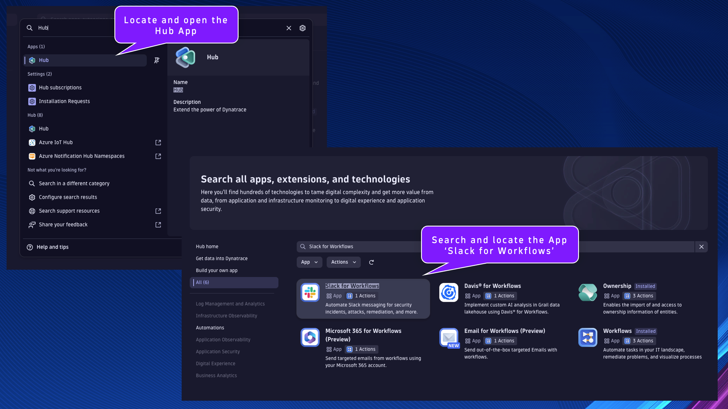Screen dimensions: 728x409
Task: Open Slack for Workflows app title
Action: pos(352,286)
